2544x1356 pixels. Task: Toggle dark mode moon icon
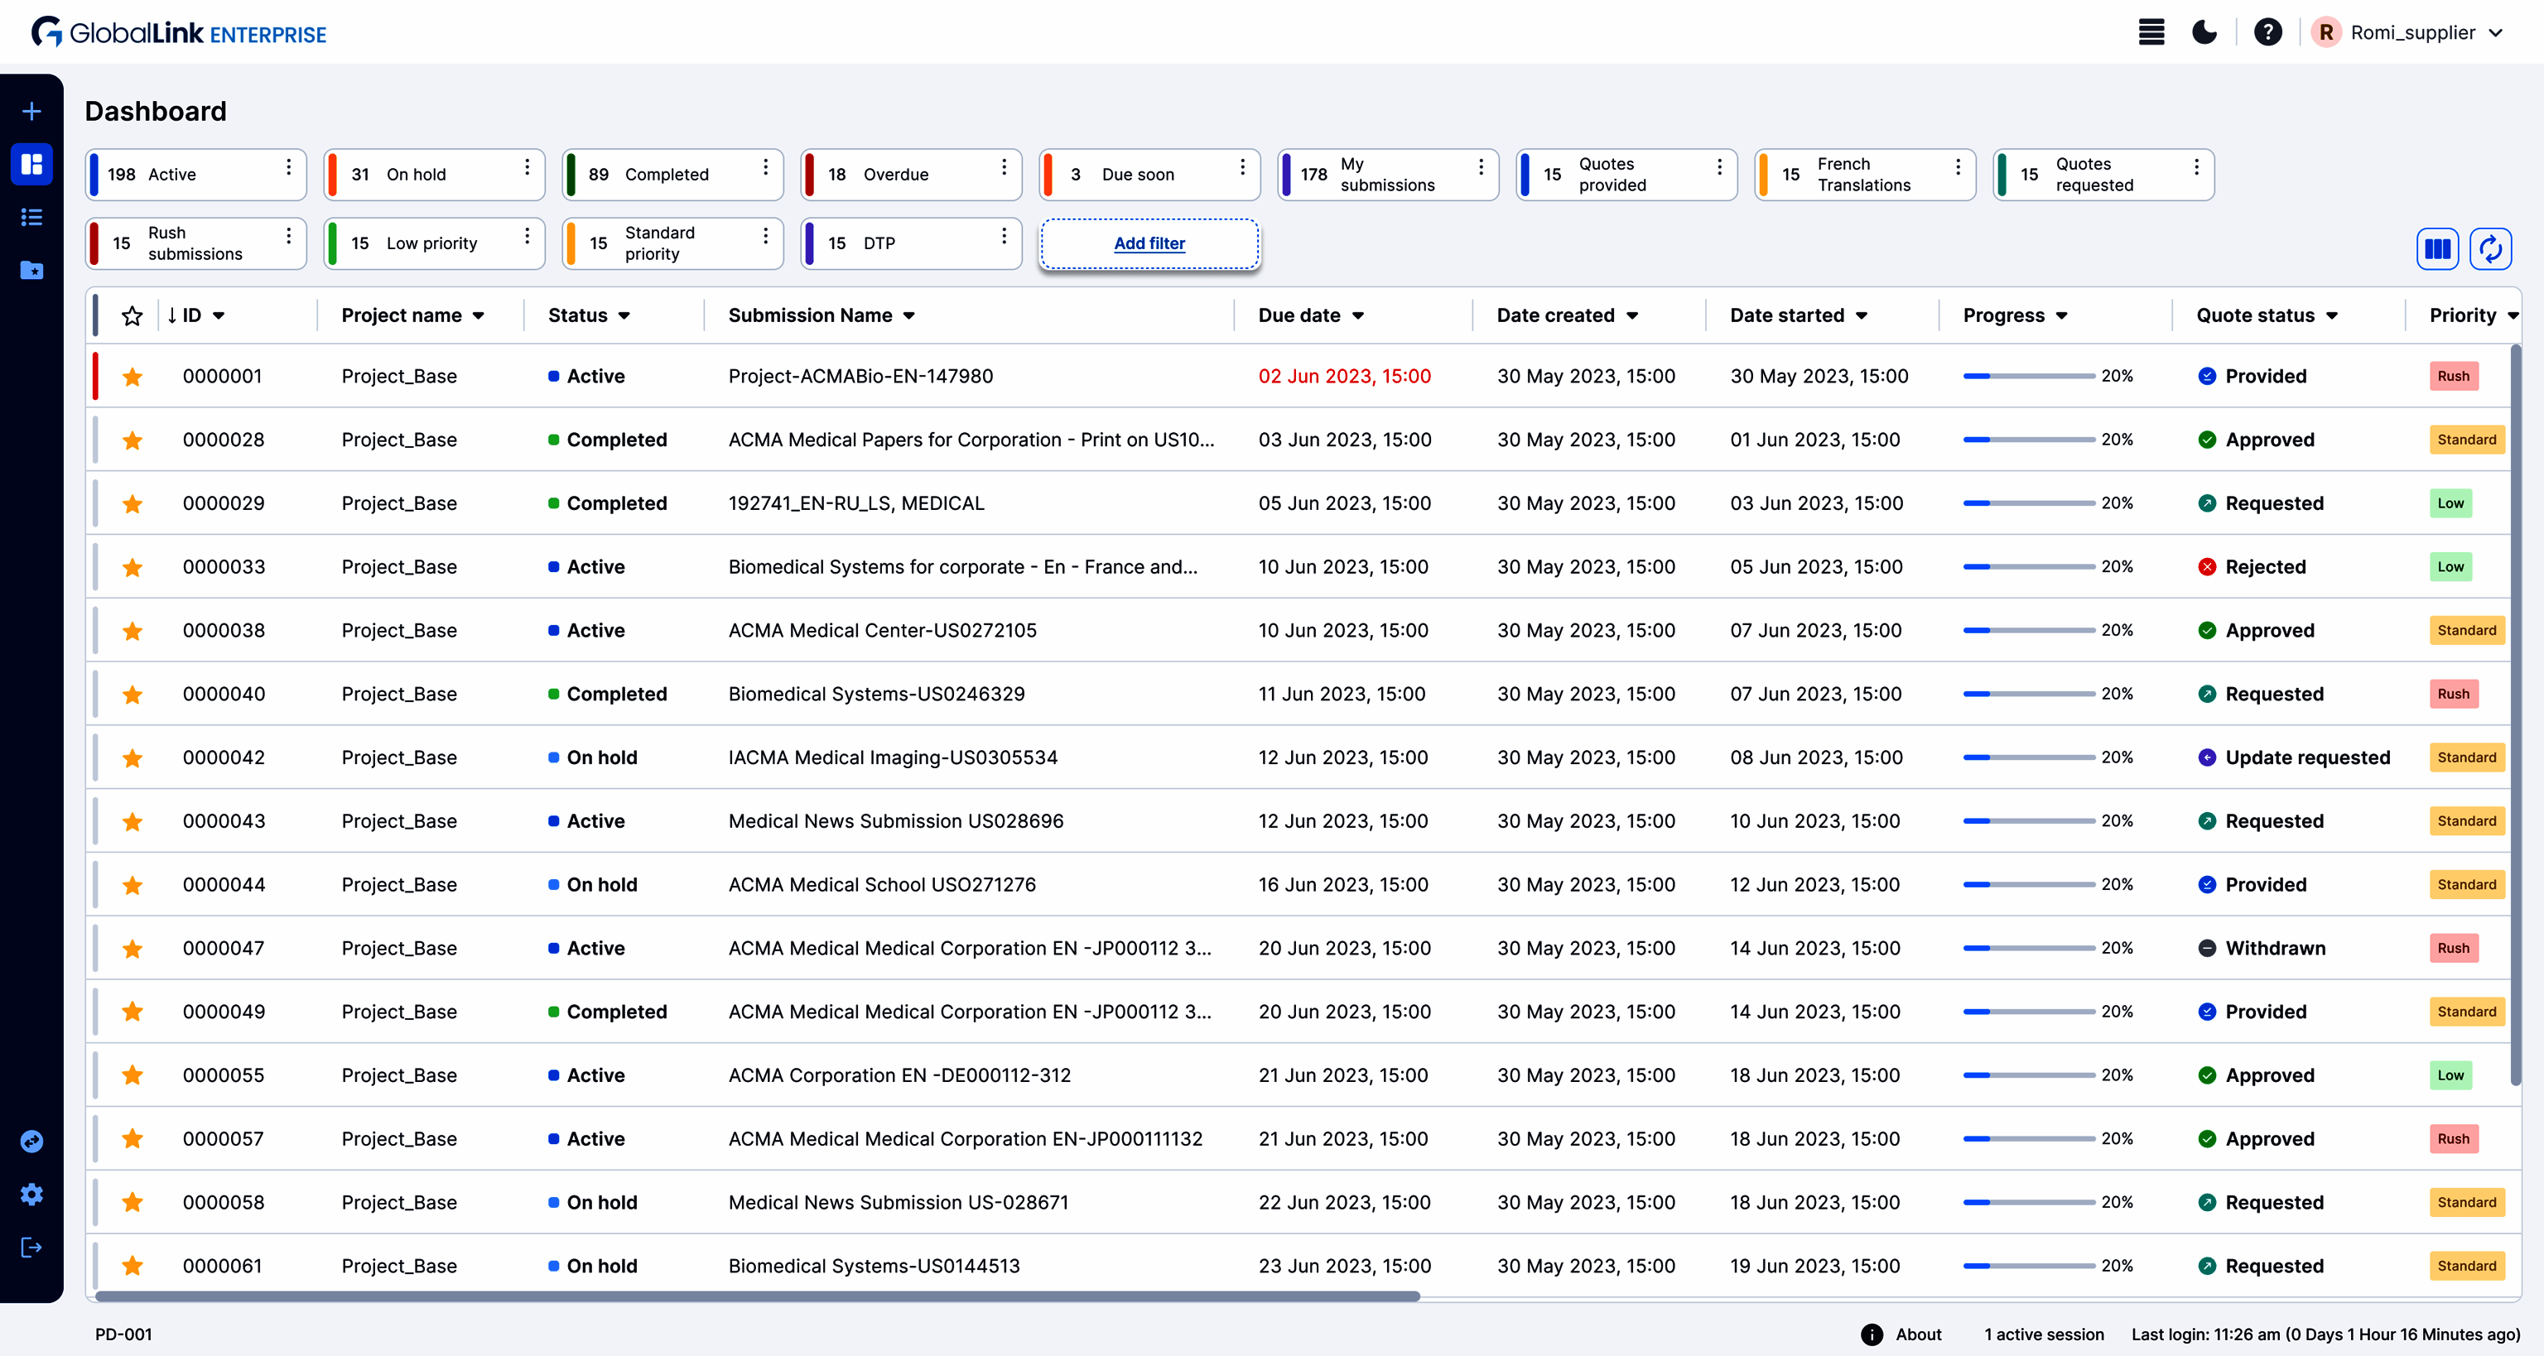tap(2204, 32)
